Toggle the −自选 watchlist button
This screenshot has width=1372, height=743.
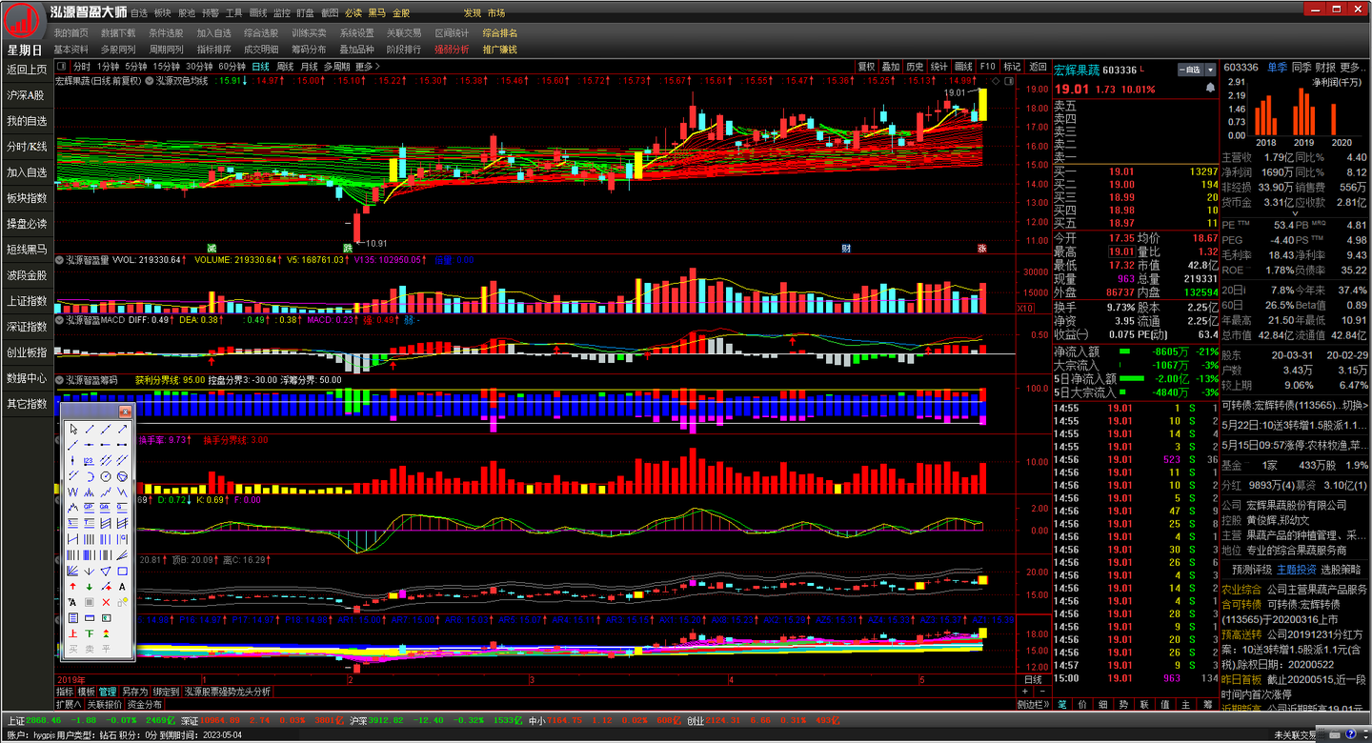click(x=1191, y=70)
